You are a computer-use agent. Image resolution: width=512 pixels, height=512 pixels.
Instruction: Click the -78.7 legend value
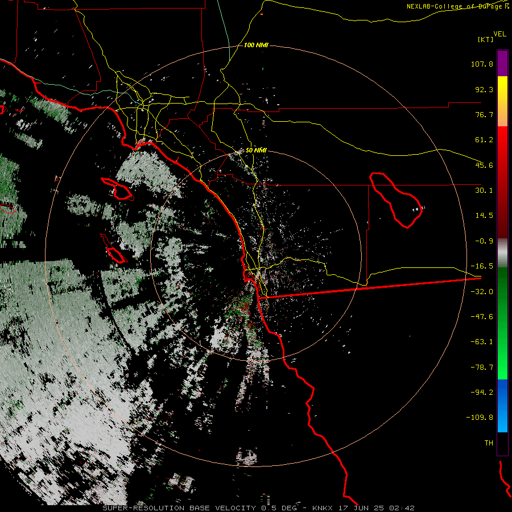click(x=482, y=368)
